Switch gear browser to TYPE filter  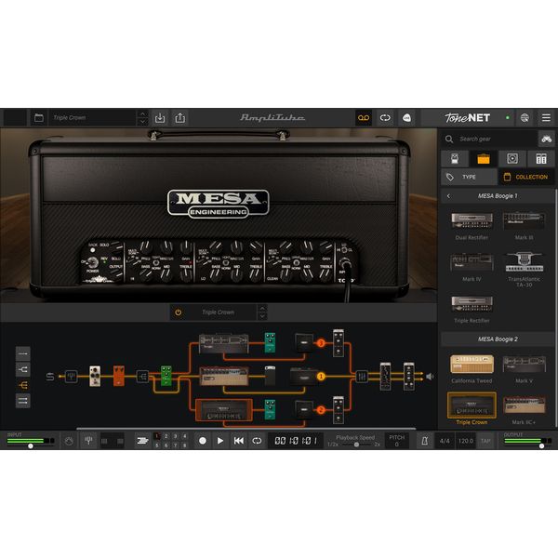pyautogui.click(x=469, y=177)
